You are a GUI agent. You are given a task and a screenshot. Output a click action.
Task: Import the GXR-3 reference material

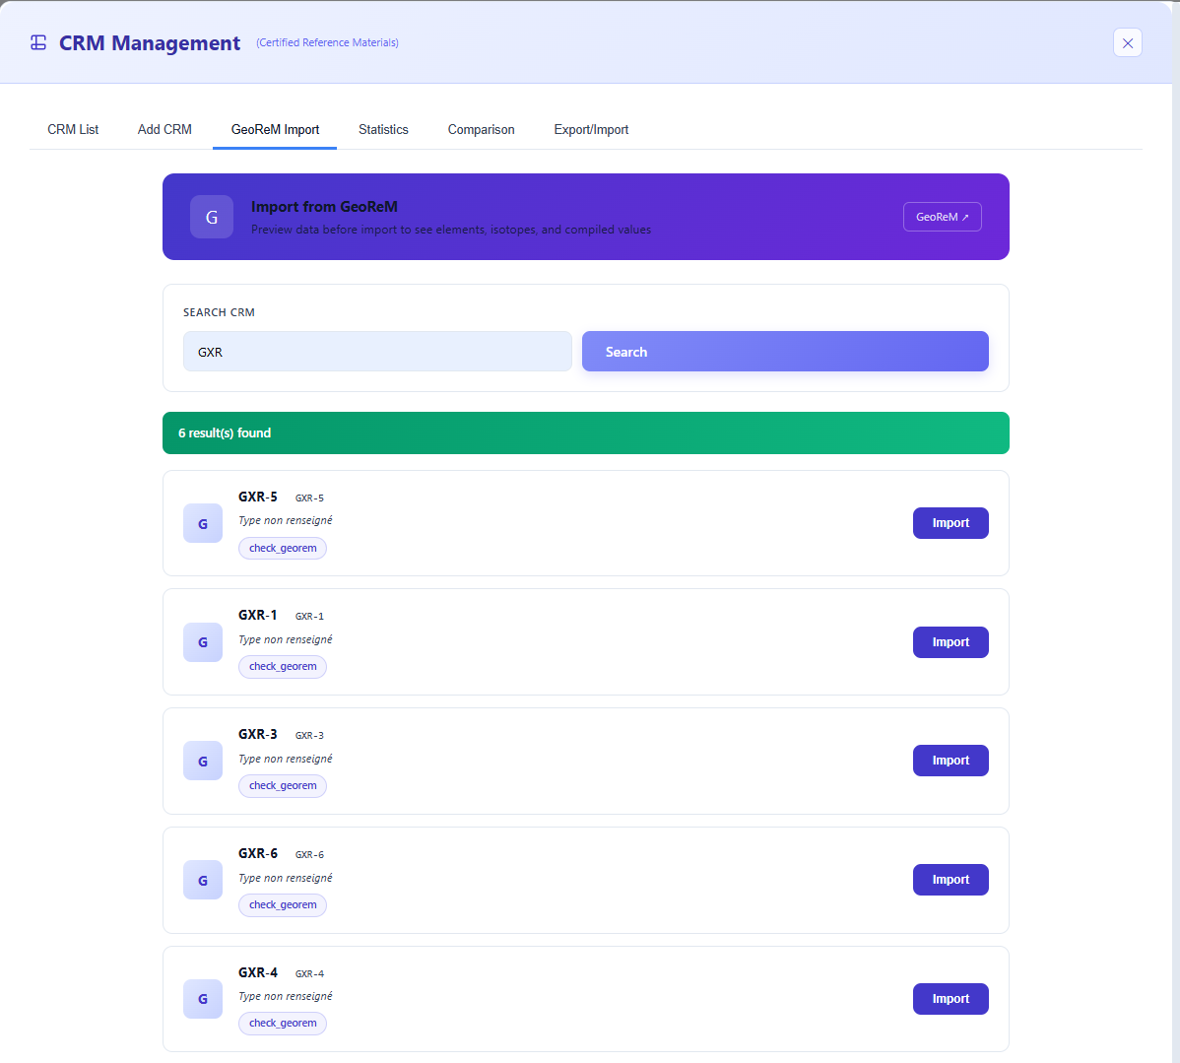951,760
